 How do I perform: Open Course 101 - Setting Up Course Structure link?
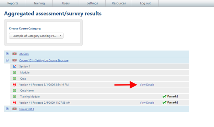tap(44, 60)
